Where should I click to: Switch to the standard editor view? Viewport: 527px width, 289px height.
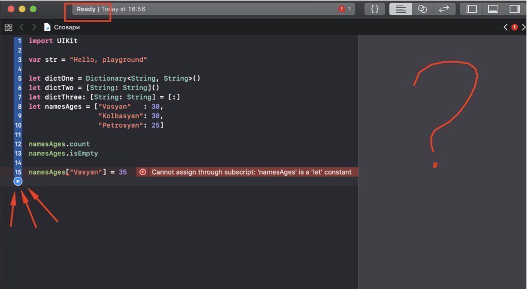pyautogui.click(x=400, y=9)
